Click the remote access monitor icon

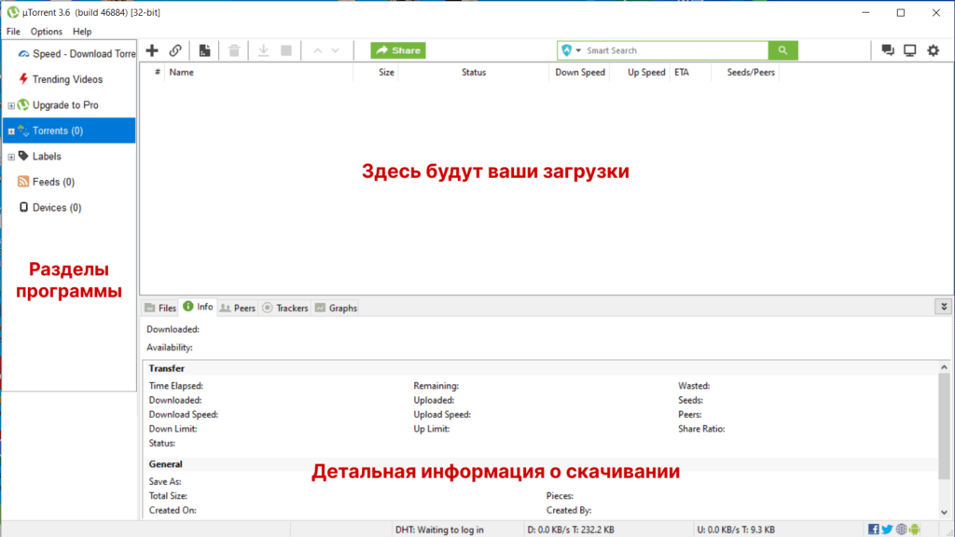(x=910, y=50)
